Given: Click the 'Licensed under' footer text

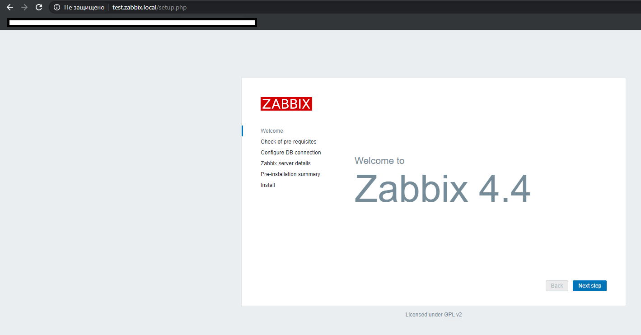Looking at the screenshot, I should click(x=424, y=315).
